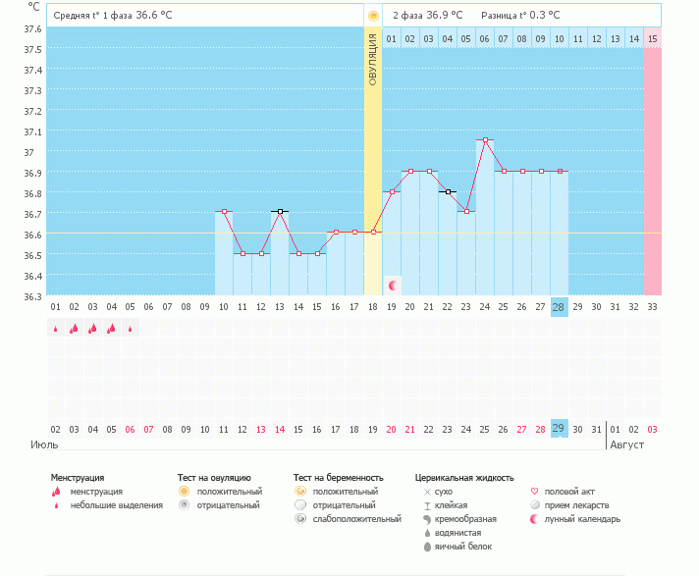
Task: Click the black-marked temperature point on day 22
Action: [448, 191]
